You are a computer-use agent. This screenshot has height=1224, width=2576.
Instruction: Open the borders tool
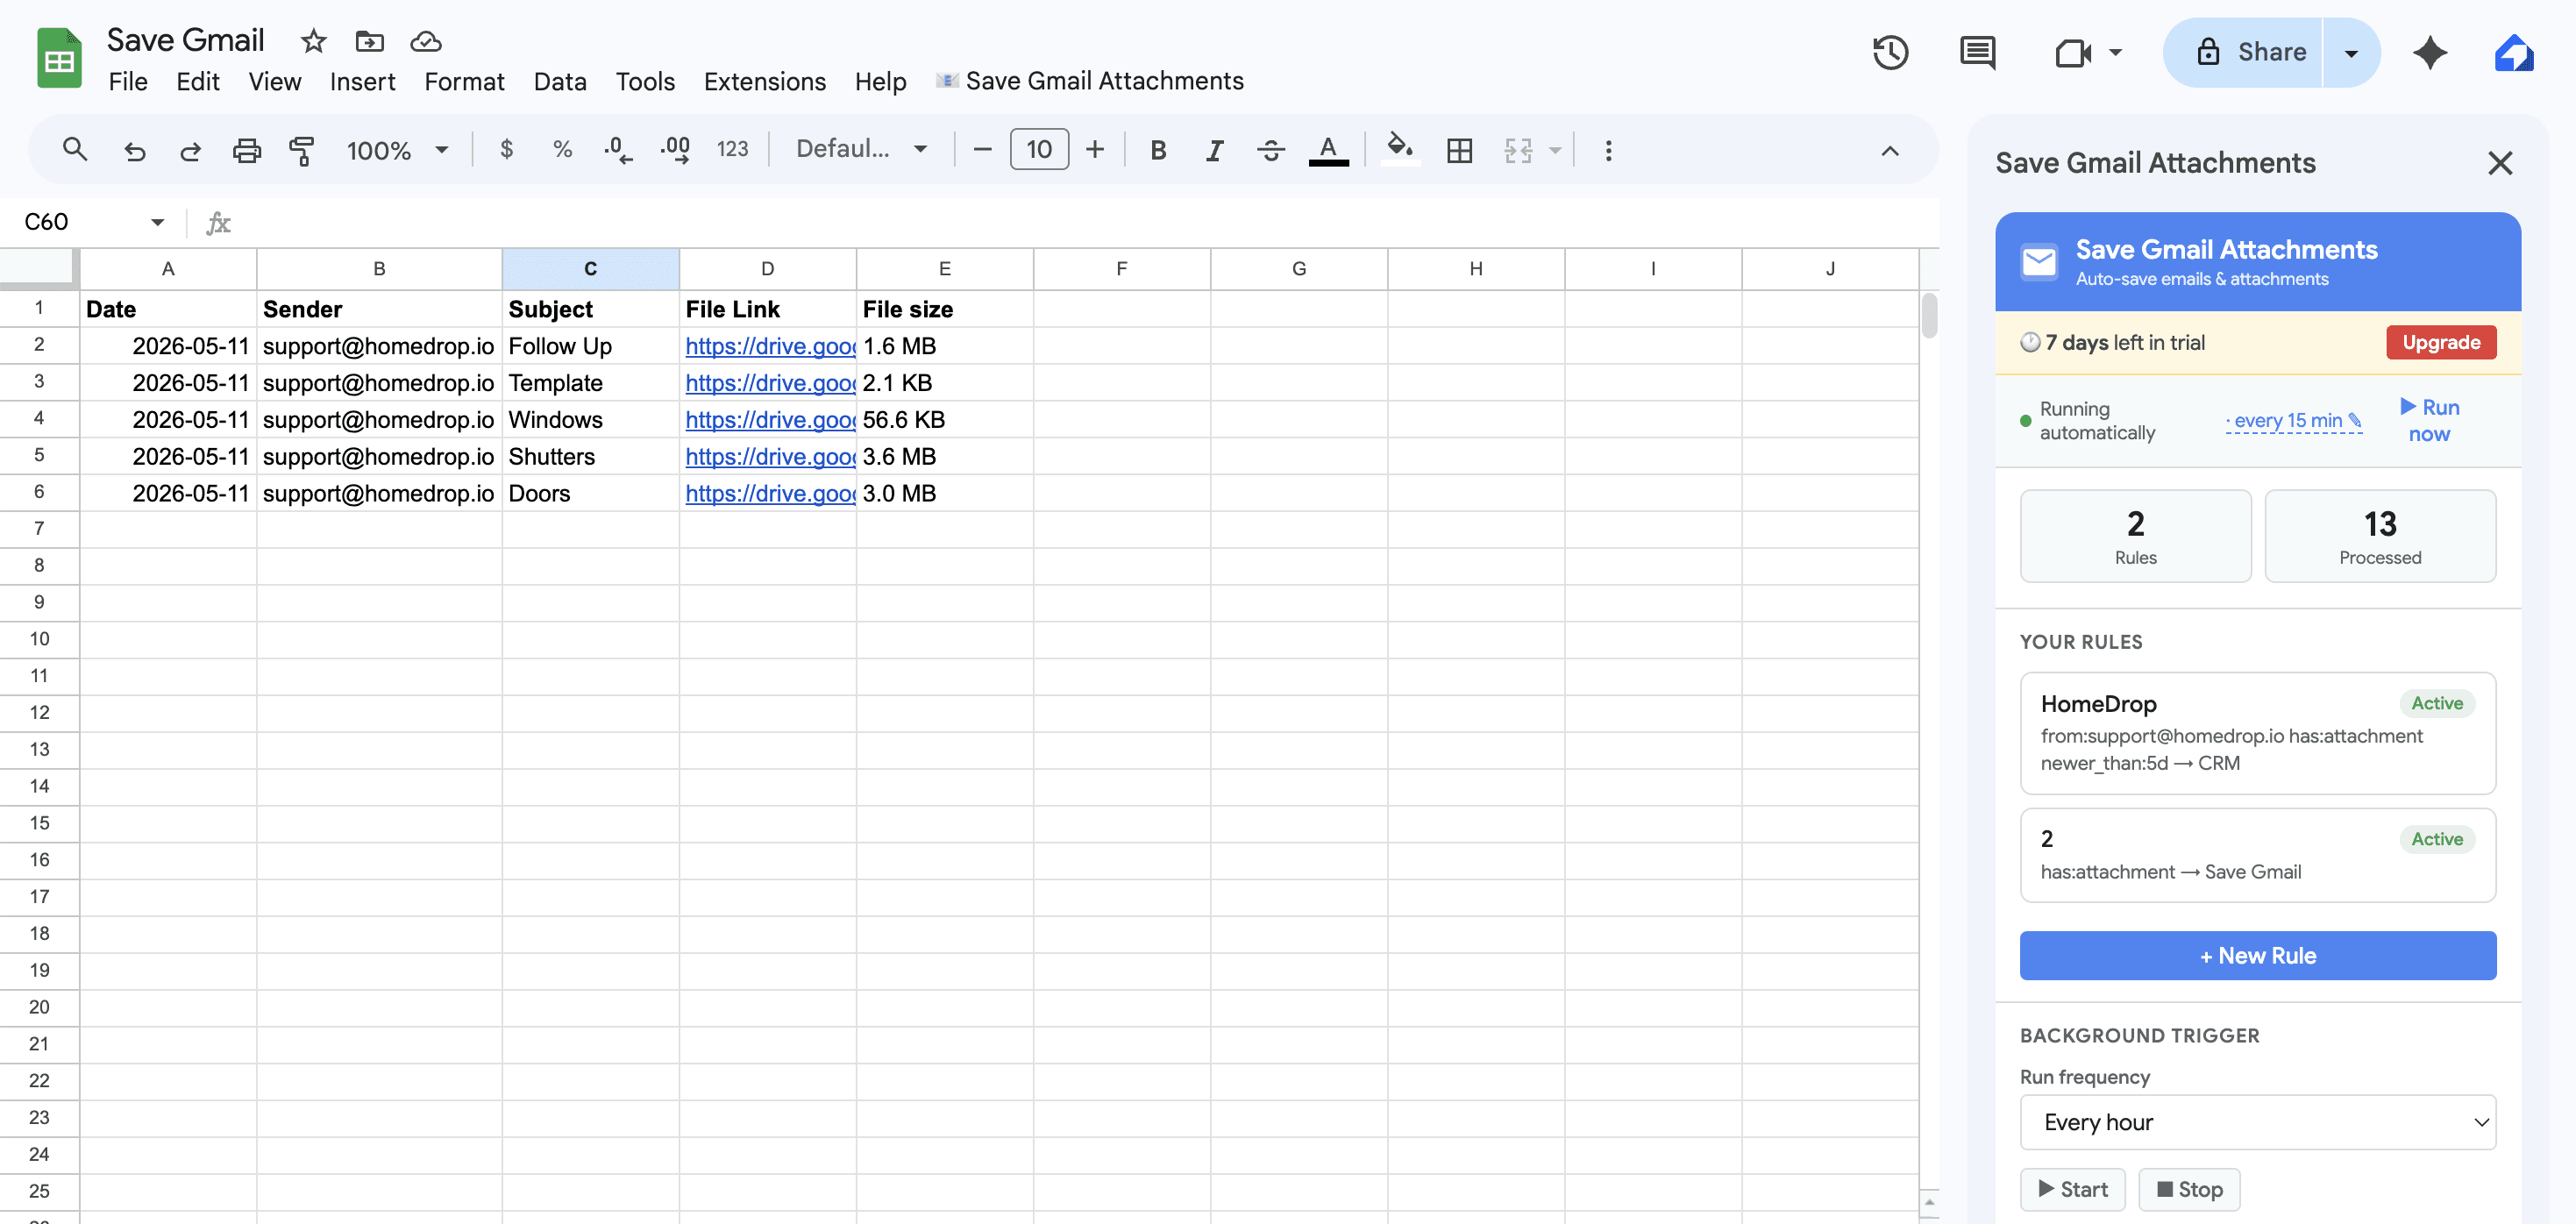coord(1460,150)
